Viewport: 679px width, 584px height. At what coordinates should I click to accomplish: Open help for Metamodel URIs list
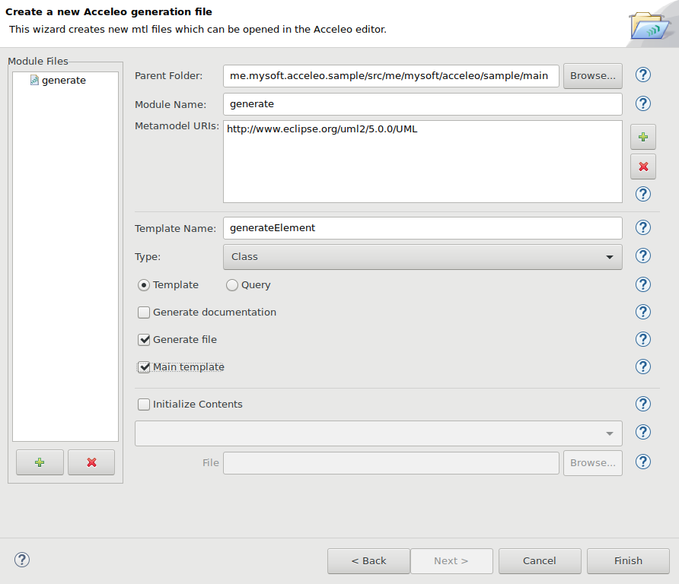click(643, 194)
